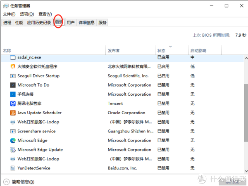Click the Screenshare service icon
The width and height of the screenshot is (248, 186).
tap(13, 131)
